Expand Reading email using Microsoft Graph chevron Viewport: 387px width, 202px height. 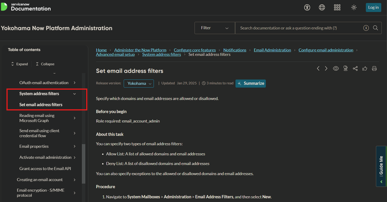74,118
